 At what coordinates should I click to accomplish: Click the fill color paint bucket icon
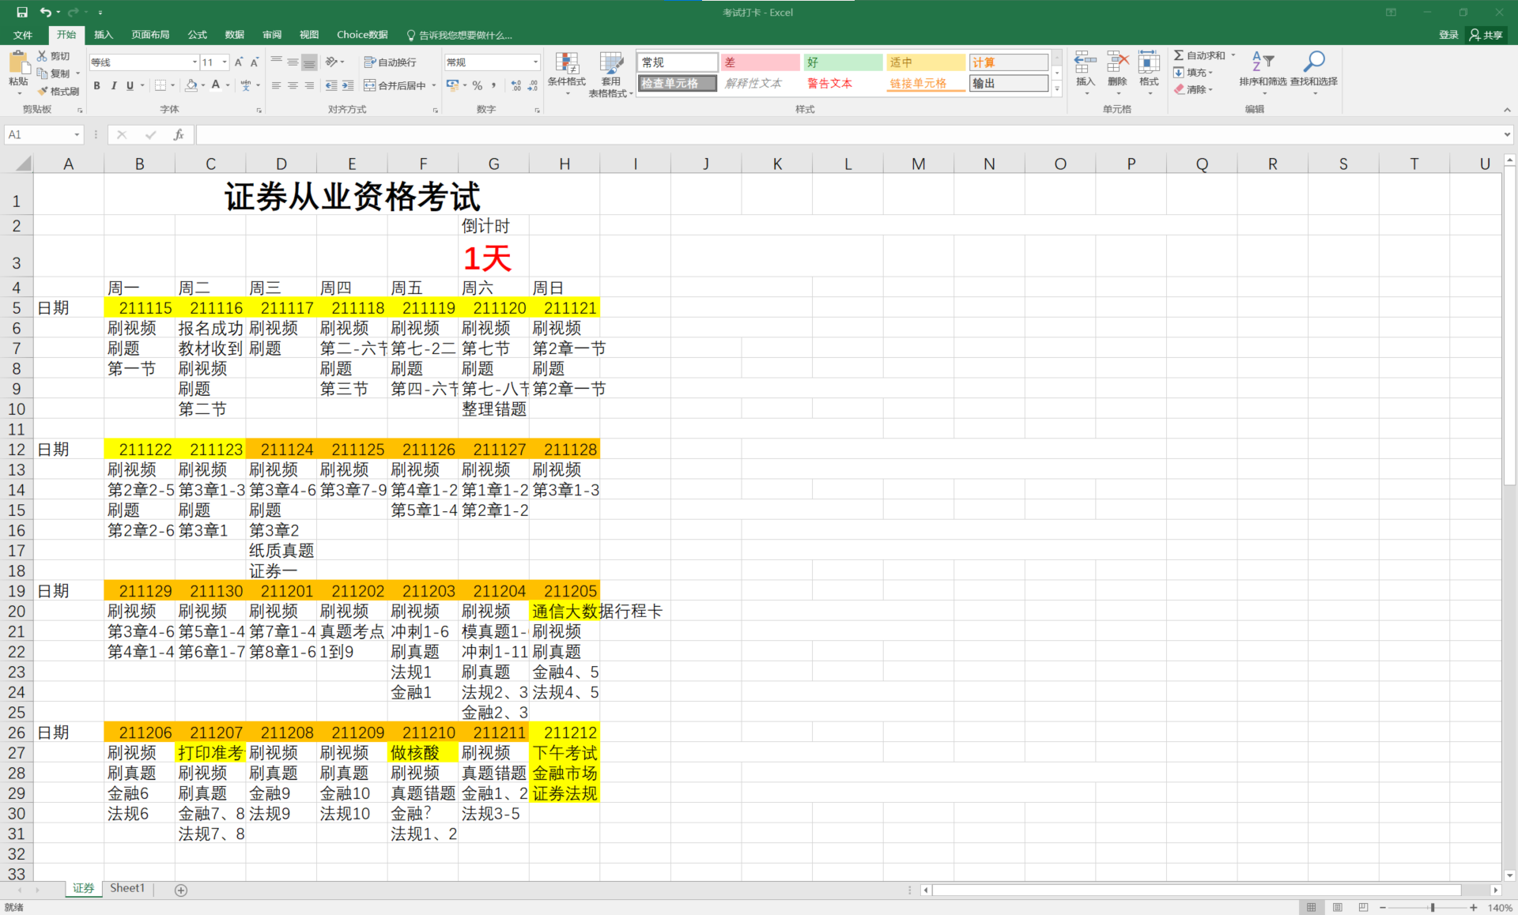click(191, 85)
